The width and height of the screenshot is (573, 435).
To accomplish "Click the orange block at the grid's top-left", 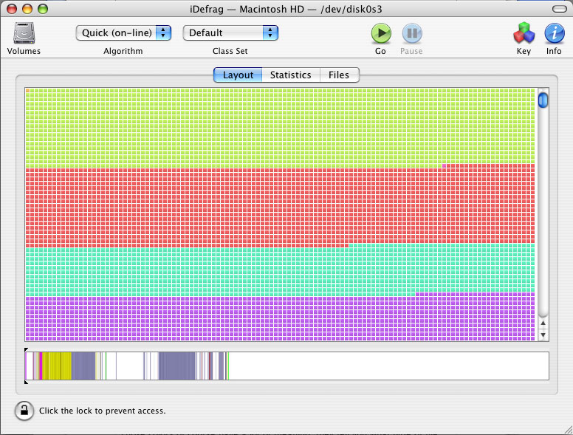I will click(x=28, y=90).
